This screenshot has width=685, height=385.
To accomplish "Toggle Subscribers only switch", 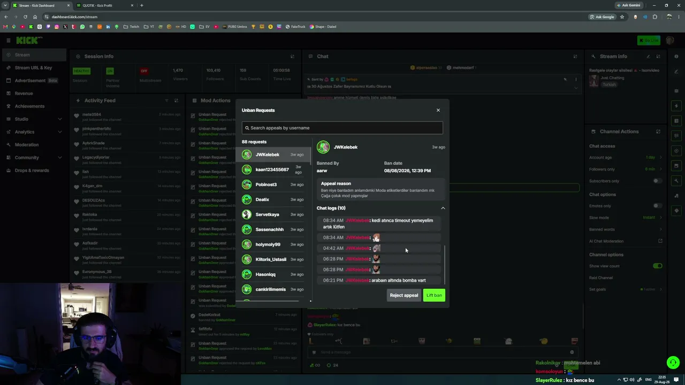I will coord(657,181).
